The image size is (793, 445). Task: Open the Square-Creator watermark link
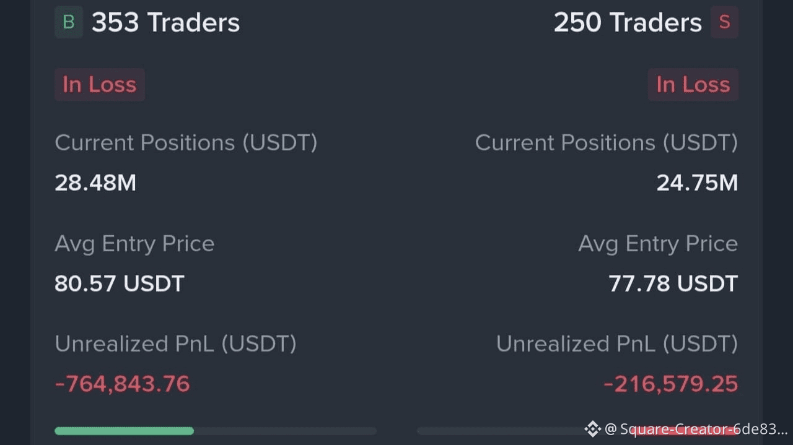[696, 429]
